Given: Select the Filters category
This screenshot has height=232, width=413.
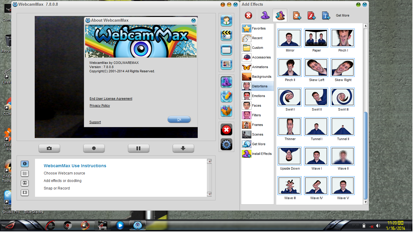Looking at the screenshot, I should coord(258,115).
